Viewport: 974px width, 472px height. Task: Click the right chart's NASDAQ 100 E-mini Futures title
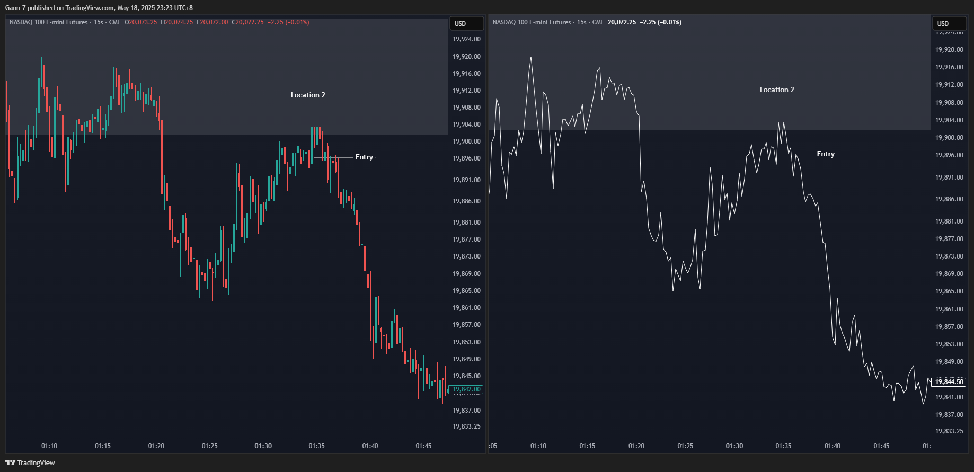532,22
